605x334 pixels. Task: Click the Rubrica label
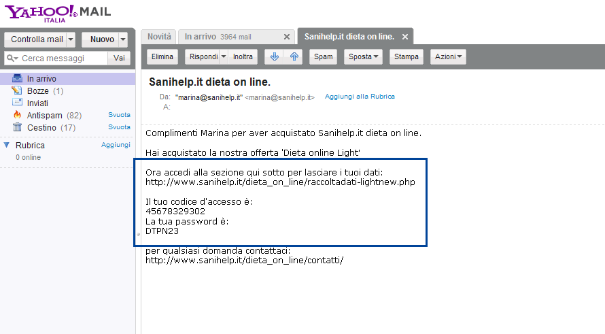click(x=30, y=146)
